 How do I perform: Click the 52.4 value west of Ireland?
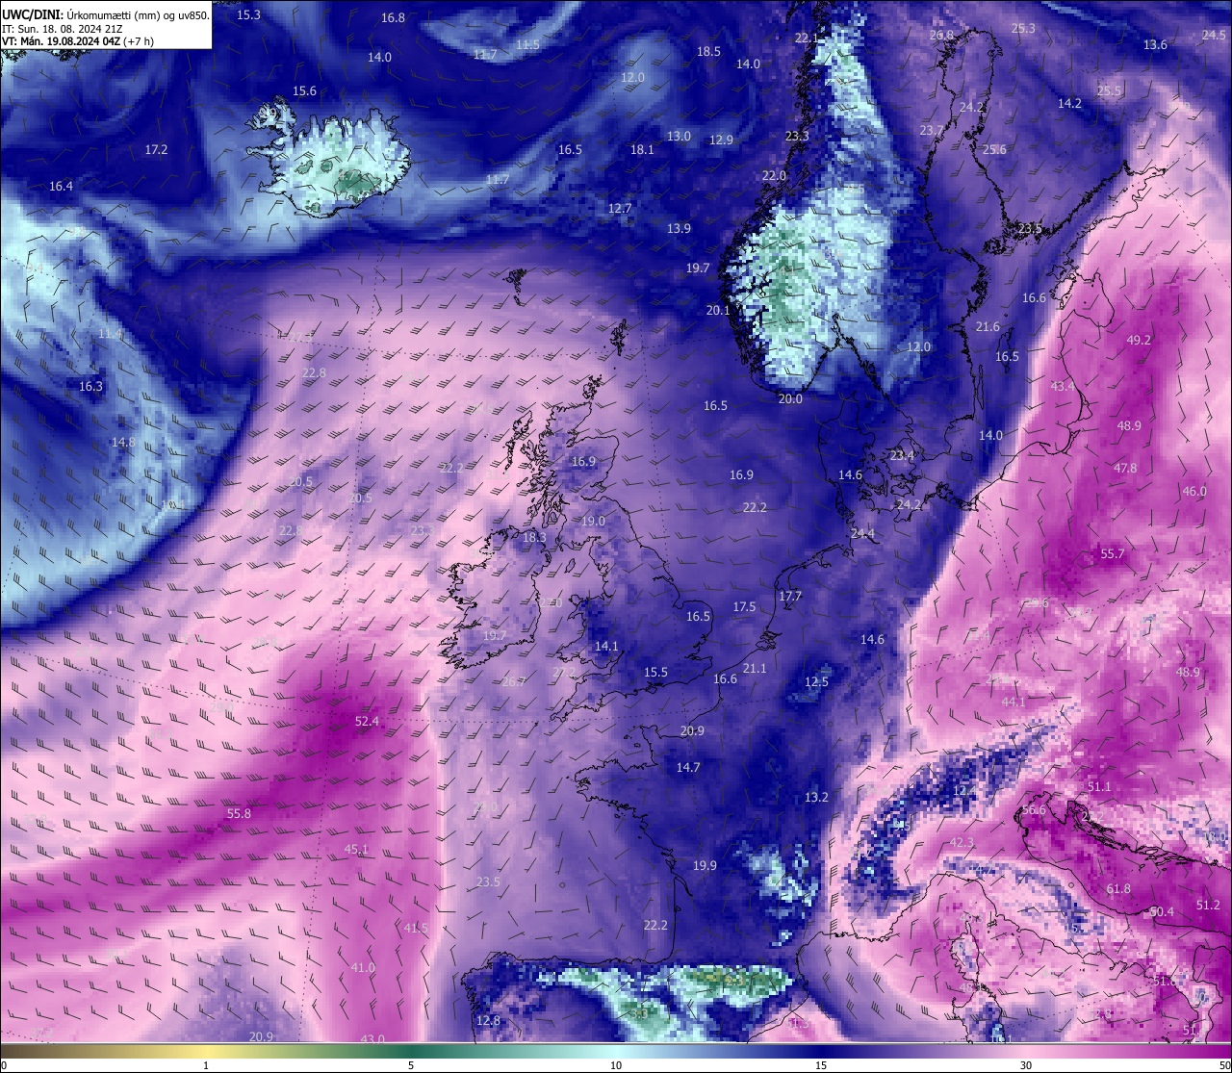pos(368,721)
